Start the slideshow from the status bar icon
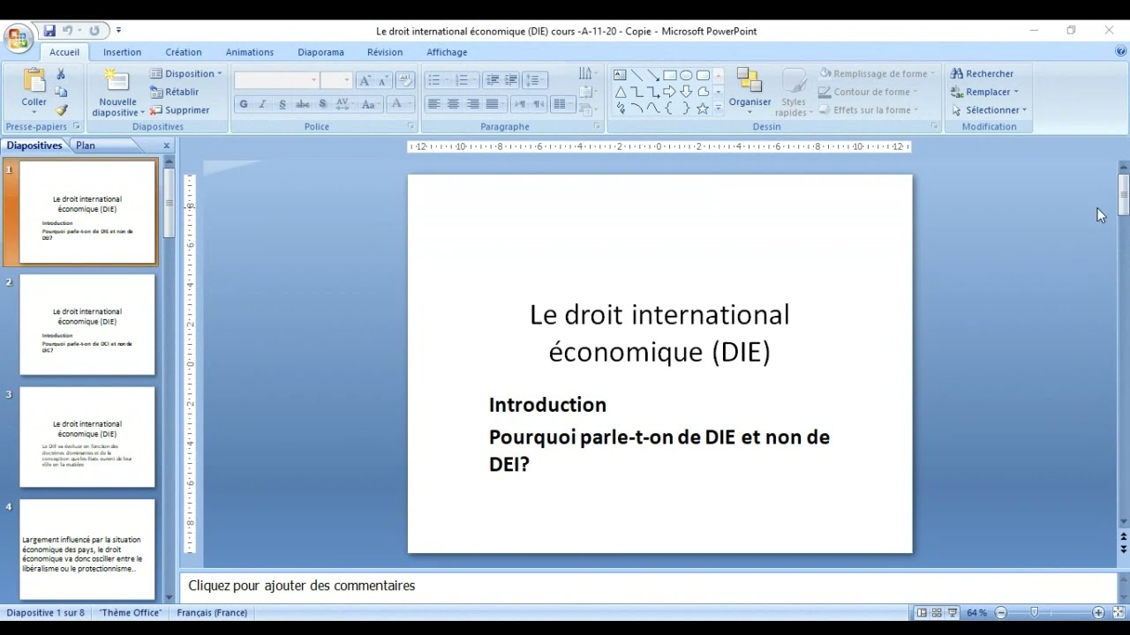 953,613
